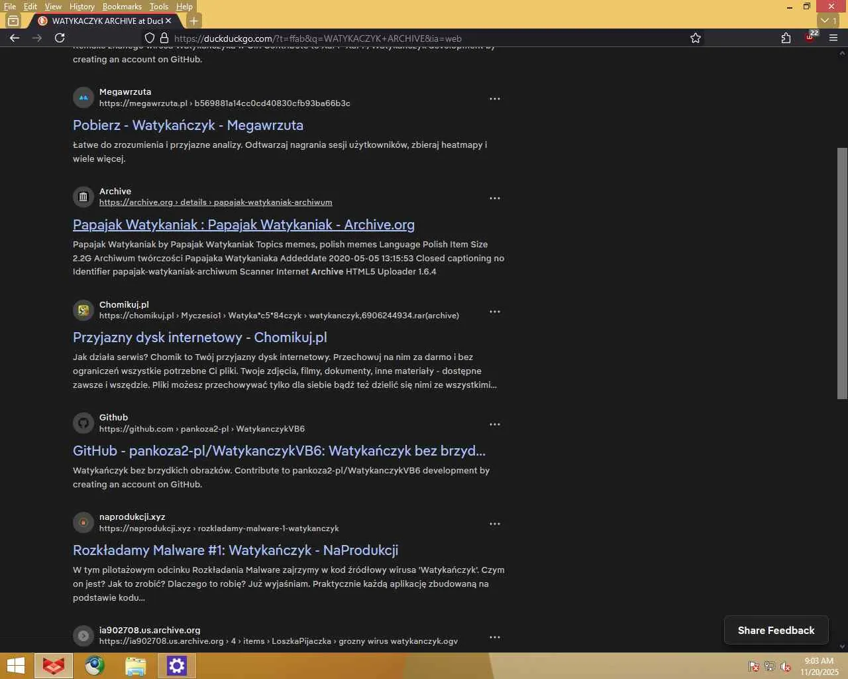Open the Extensions puzzle-piece panel
Viewport: 848px width, 679px height.
786,38
